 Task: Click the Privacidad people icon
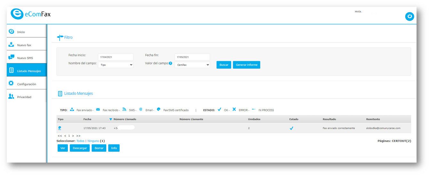click(11, 96)
